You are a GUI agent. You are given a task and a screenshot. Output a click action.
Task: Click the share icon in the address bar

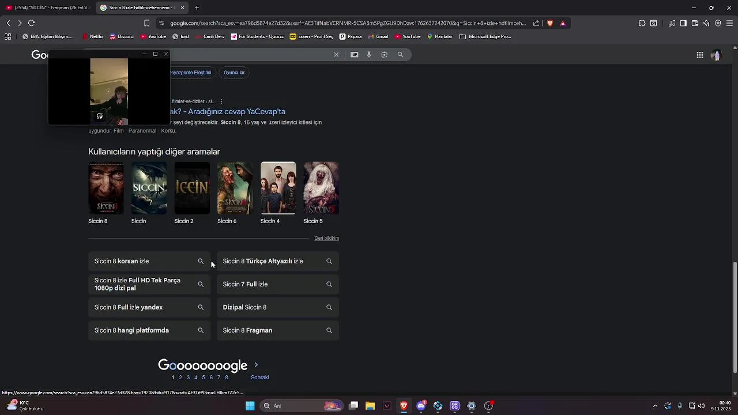(x=536, y=23)
